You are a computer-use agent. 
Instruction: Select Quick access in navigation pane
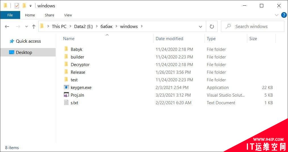tap(28, 41)
